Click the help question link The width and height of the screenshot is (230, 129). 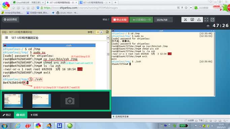tap(106, 19)
